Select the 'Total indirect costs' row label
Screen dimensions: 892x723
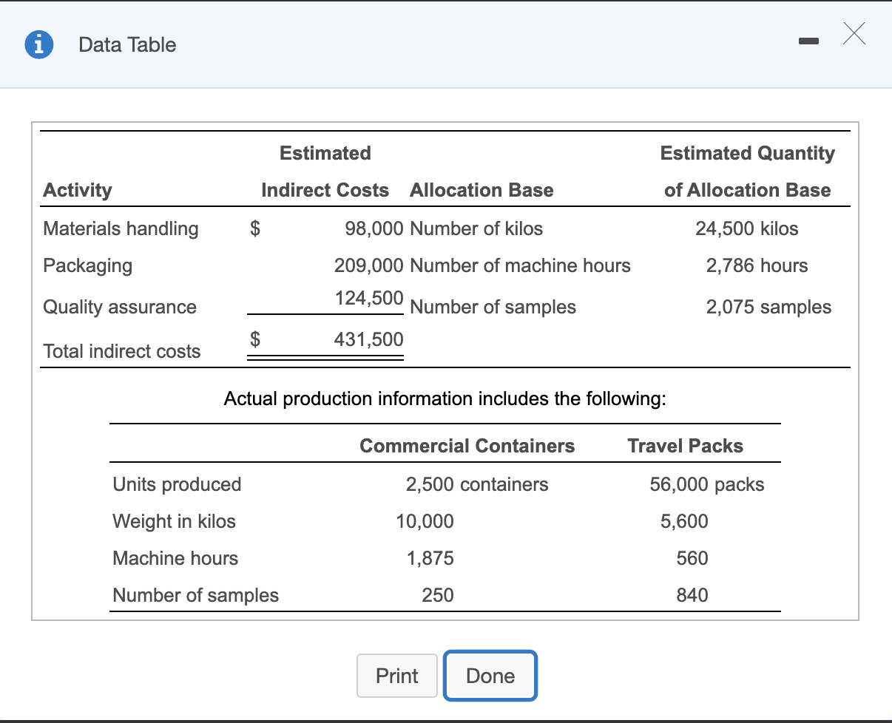click(122, 351)
